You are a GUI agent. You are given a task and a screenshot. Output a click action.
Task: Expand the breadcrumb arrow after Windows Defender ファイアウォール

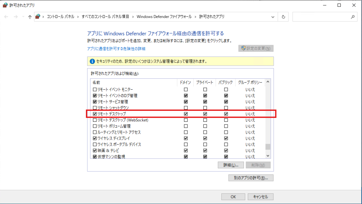pos(195,17)
